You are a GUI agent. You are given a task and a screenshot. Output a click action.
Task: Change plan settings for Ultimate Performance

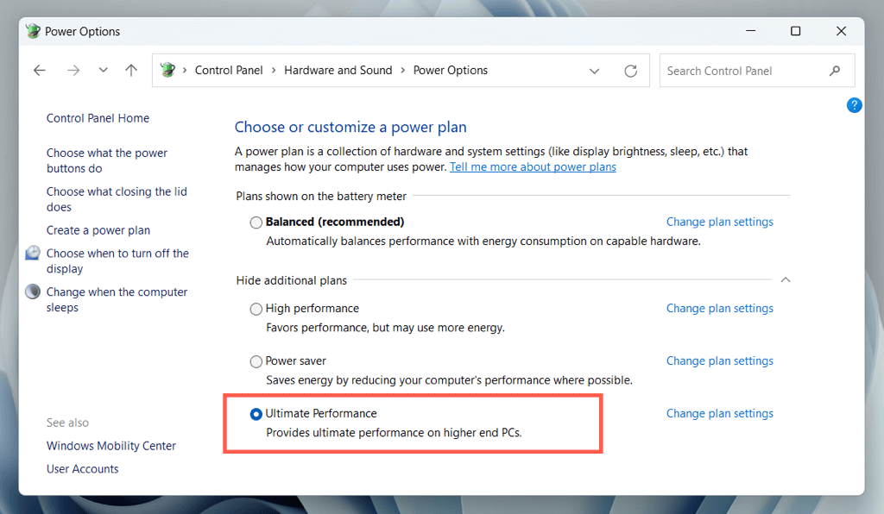[719, 414]
